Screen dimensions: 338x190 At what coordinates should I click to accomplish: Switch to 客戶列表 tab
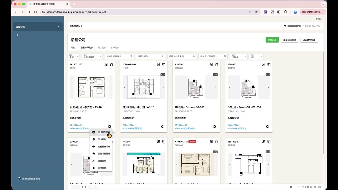[x=115, y=47]
